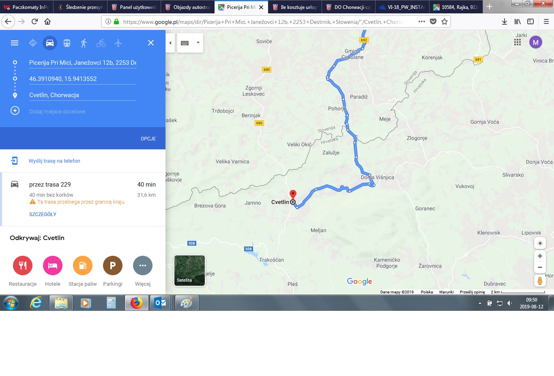Choose the cycling travel mode icon
The image size is (554, 376).
(101, 43)
